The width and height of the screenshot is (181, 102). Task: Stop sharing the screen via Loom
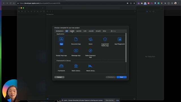[x=109, y=100]
